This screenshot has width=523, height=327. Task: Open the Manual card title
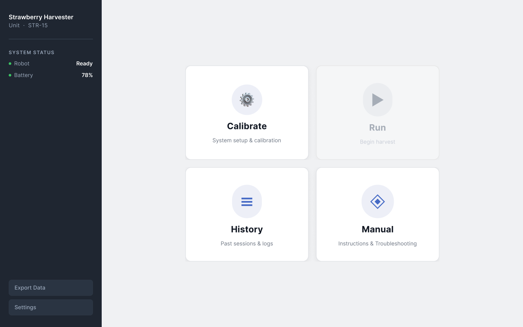point(378,229)
